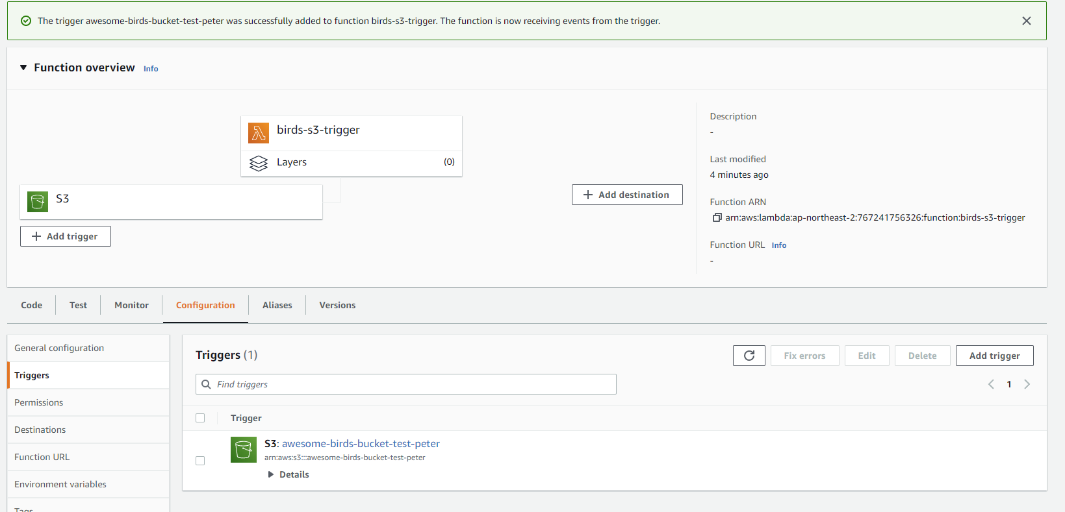Click the search magnifier icon
This screenshot has width=1065, height=512.
(x=206, y=384)
